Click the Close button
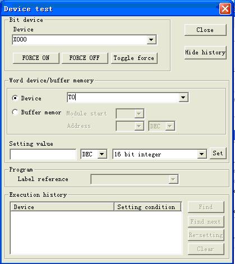235x264 pixels. [205, 30]
